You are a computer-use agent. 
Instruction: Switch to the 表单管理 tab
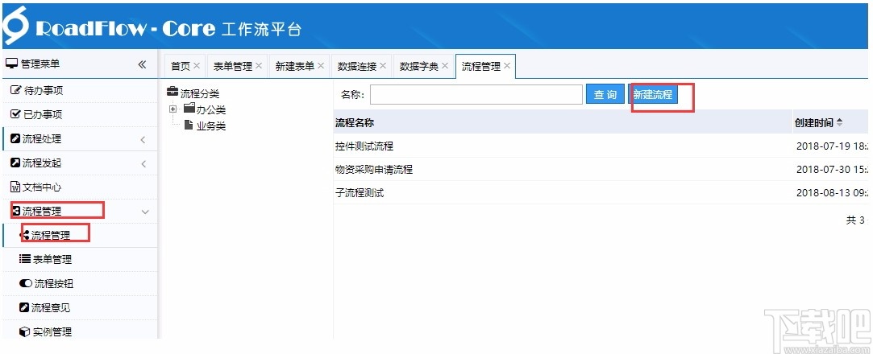233,67
